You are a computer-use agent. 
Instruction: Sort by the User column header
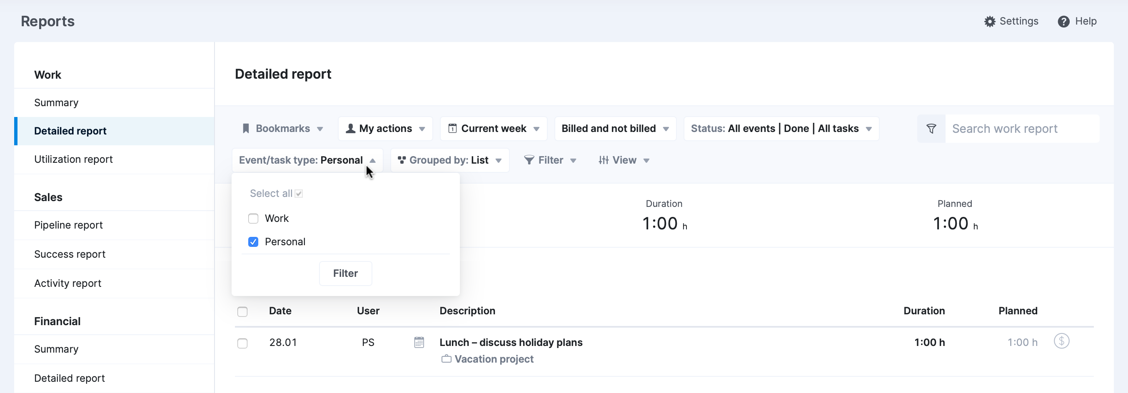coord(368,311)
